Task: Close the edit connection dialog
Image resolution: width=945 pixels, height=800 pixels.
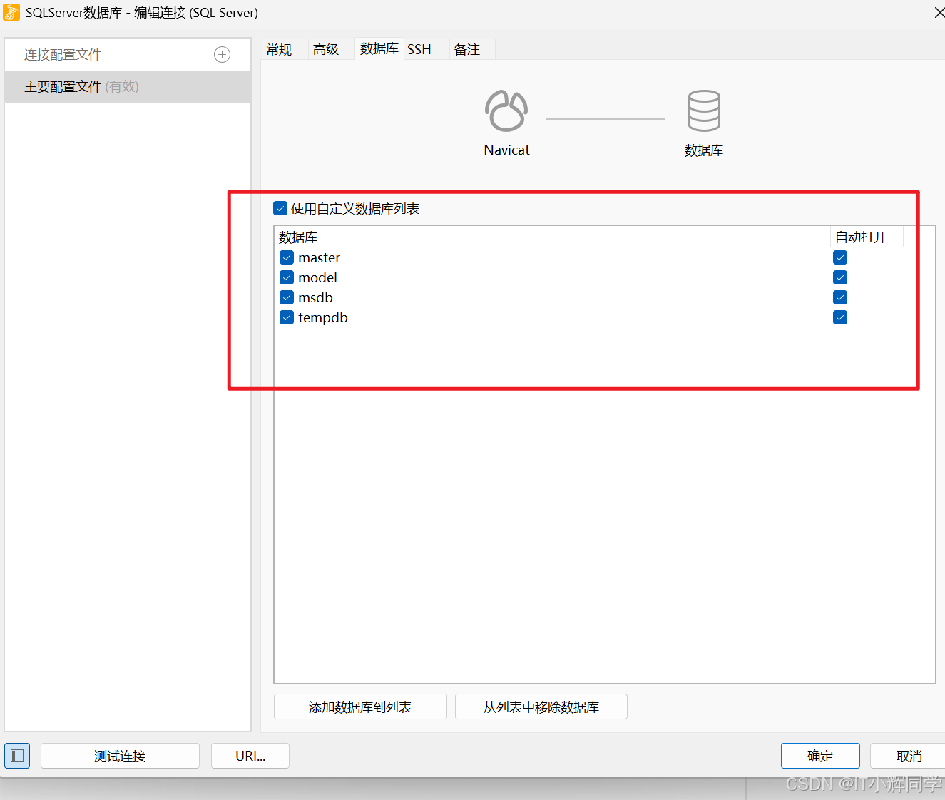Action: [939, 13]
